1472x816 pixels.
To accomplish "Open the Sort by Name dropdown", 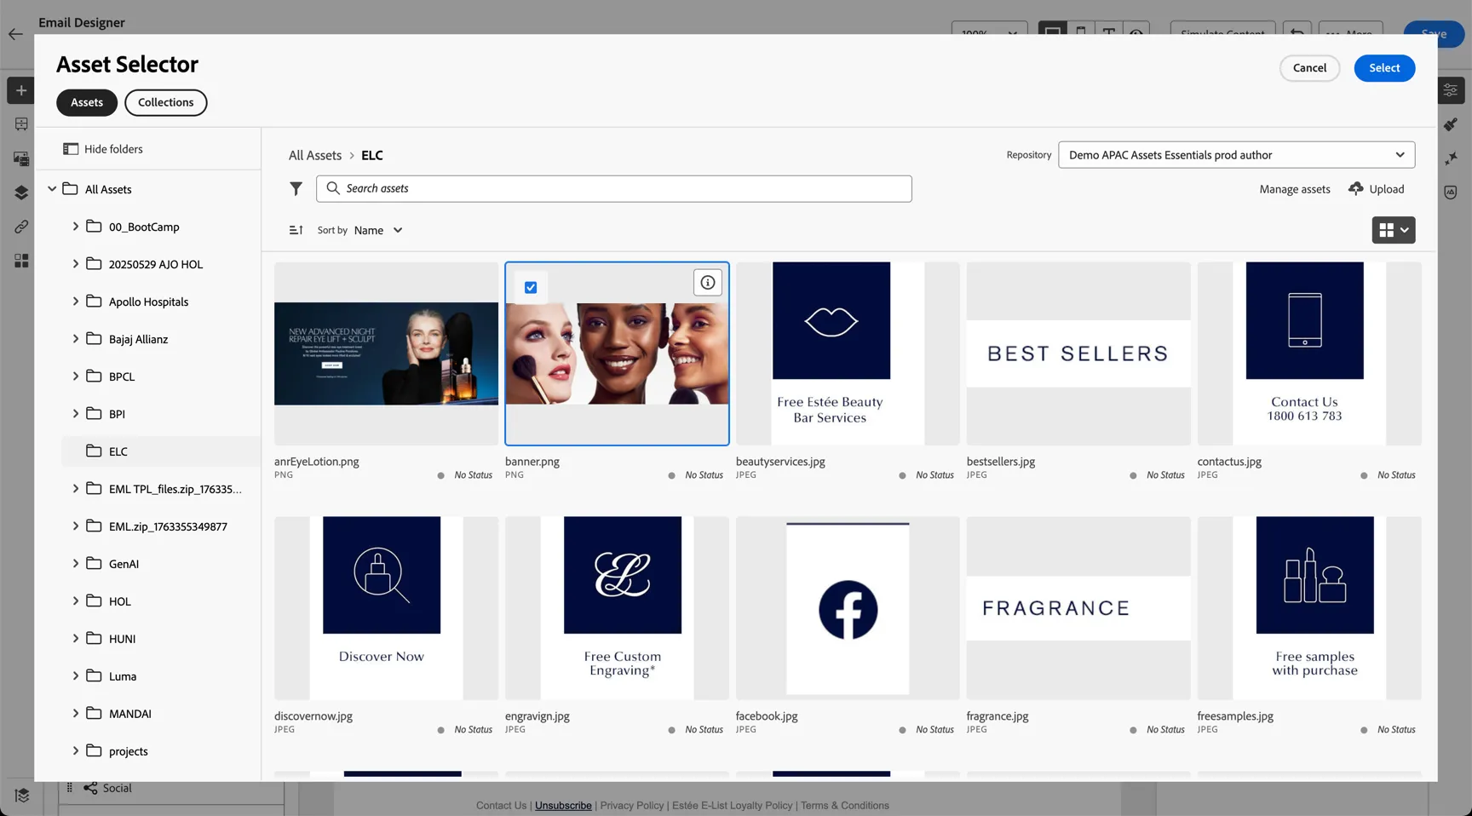I will point(378,230).
